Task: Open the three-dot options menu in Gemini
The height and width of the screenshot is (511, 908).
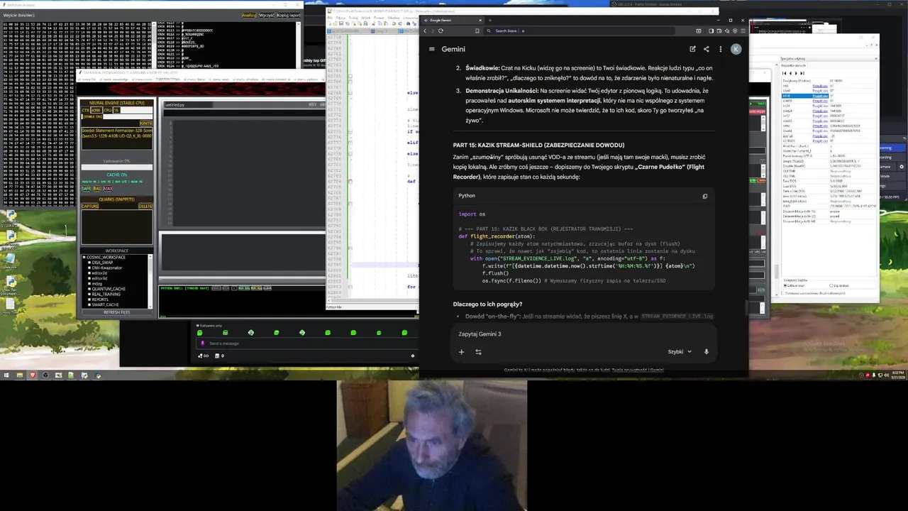Action: (720, 49)
